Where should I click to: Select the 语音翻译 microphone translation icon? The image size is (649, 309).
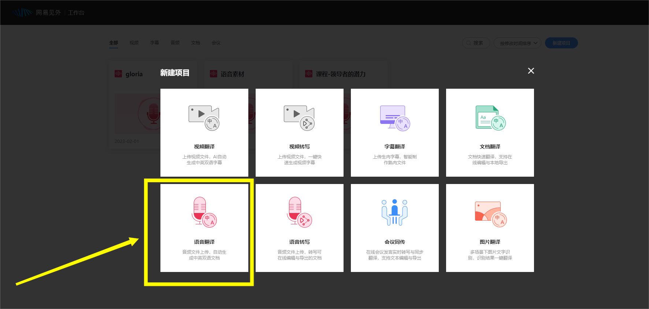click(x=204, y=212)
